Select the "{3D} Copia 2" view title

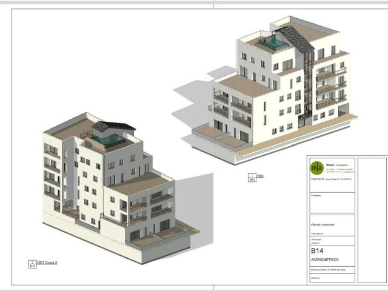[x=47, y=263]
